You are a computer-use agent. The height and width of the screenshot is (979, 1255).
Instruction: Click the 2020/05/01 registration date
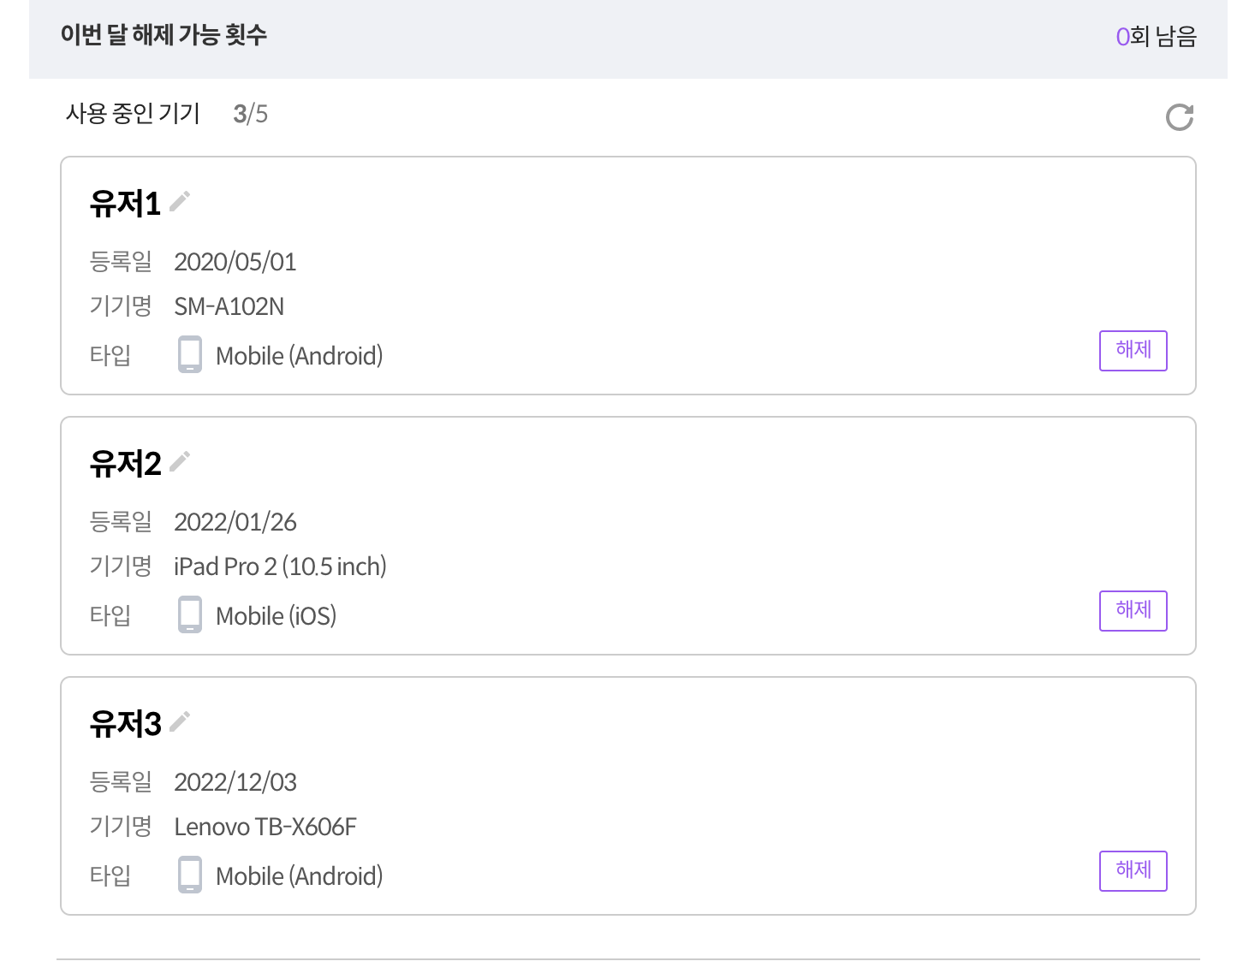click(235, 262)
